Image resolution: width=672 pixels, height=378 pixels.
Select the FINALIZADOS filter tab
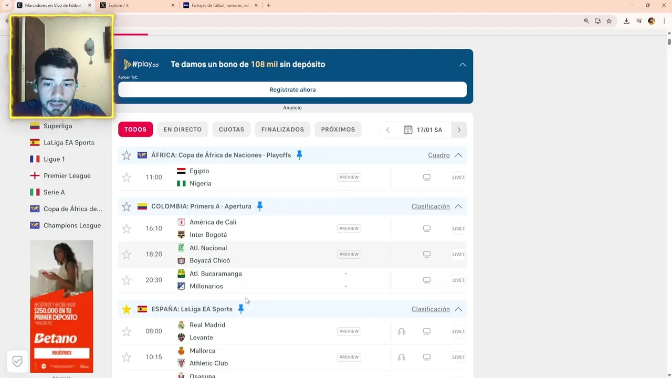coord(282,129)
